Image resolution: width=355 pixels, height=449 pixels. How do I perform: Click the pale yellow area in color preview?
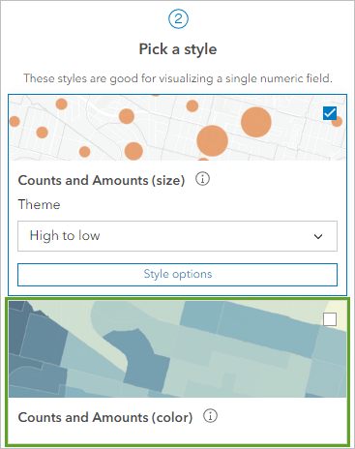point(338,308)
